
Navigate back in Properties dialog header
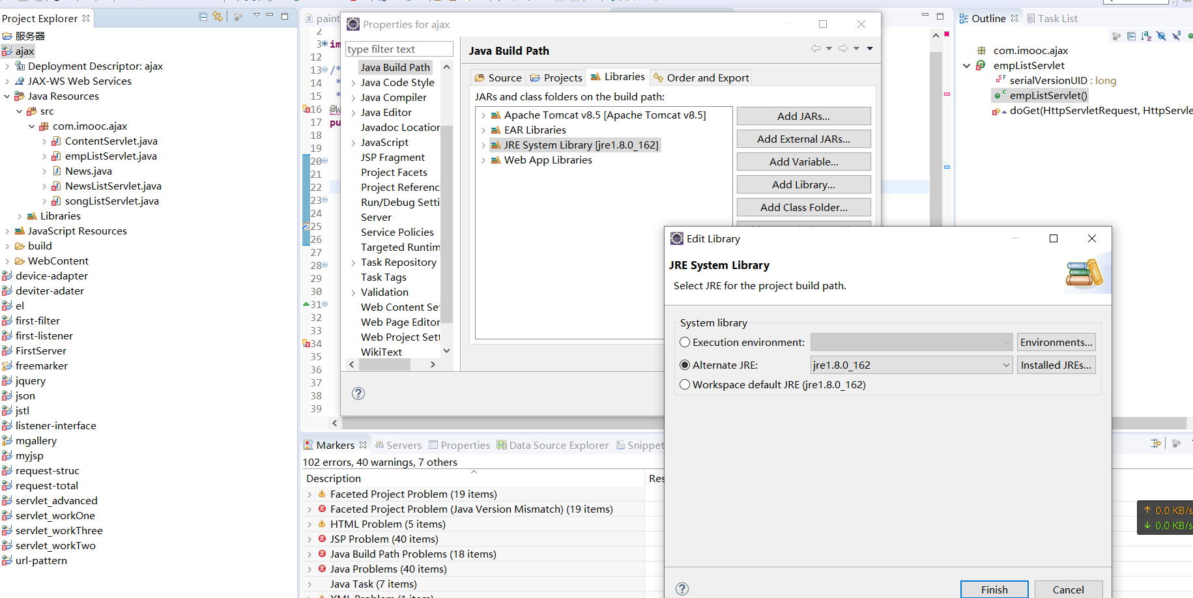tap(816, 48)
